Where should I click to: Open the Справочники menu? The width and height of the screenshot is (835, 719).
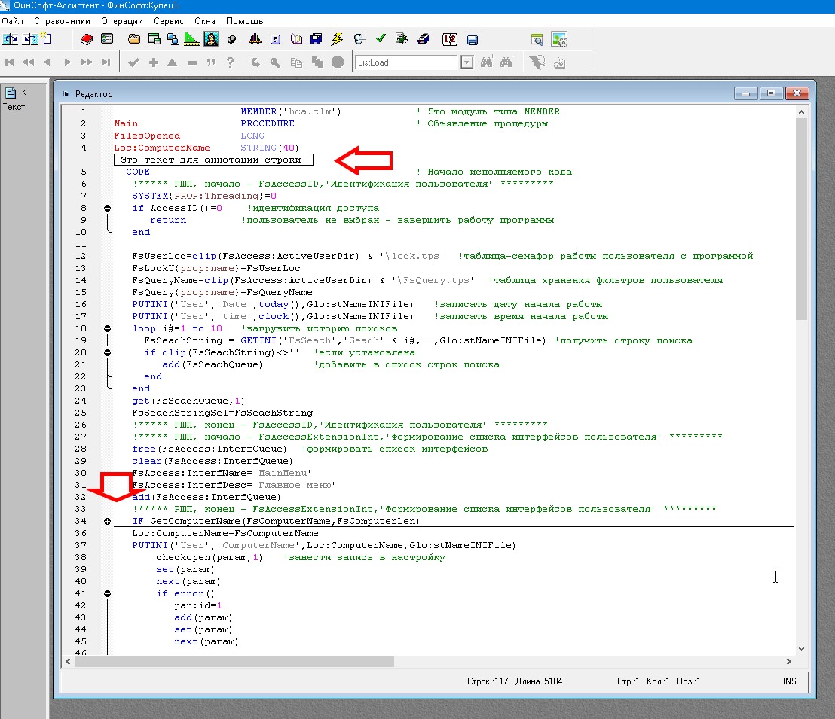pos(62,21)
